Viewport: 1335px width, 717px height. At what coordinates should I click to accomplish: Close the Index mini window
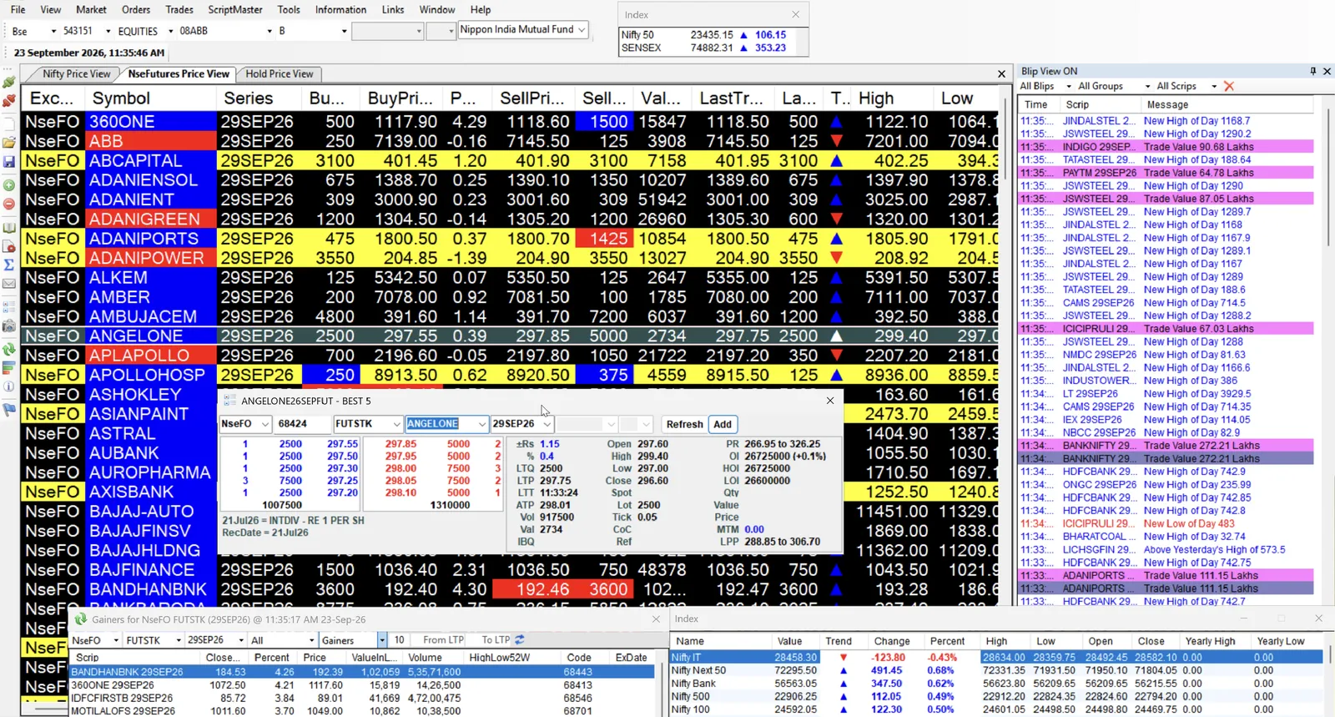click(795, 14)
